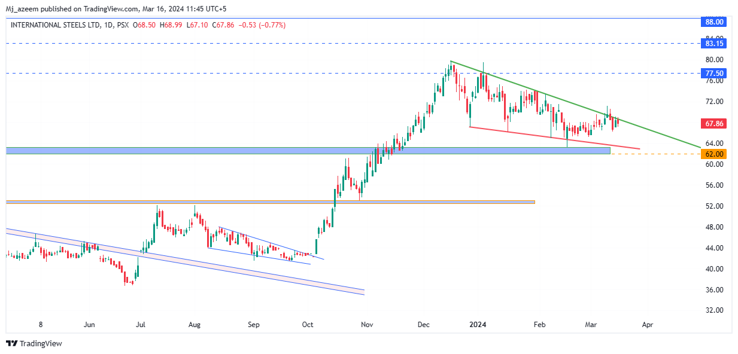Click the Oct label on time axis
Image resolution: width=738 pixels, height=354 pixels.
(308, 325)
